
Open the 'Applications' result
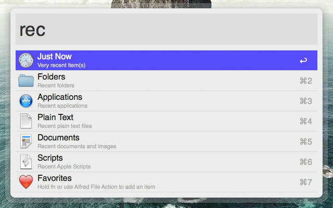[x=166, y=101]
